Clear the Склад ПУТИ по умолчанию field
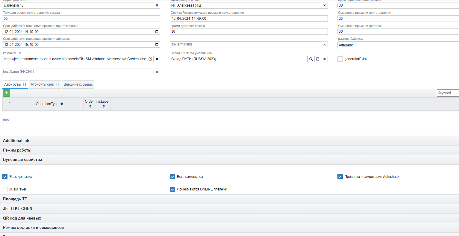The width and height of the screenshot is (459, 236). pyautogui.click(x=325, y=59)
